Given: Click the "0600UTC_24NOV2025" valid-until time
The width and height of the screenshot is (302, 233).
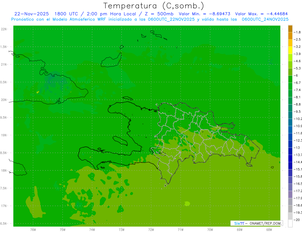Looking at the screenshot, I should click(265, 19).
